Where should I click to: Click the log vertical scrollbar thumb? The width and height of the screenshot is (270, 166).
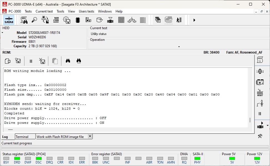point(250,120)
